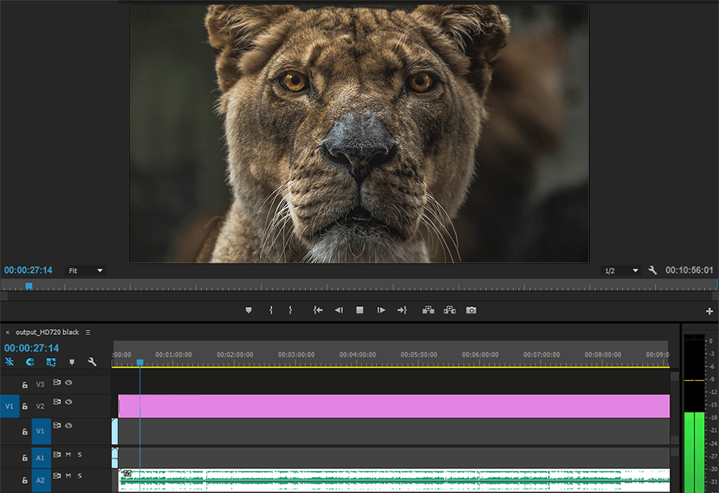Toggle A2 track targeting button
The image size is (719, 493).
point(41,480)
